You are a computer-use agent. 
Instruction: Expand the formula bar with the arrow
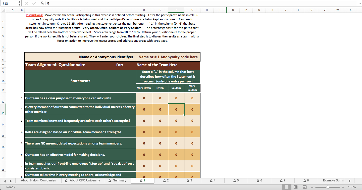359,4
